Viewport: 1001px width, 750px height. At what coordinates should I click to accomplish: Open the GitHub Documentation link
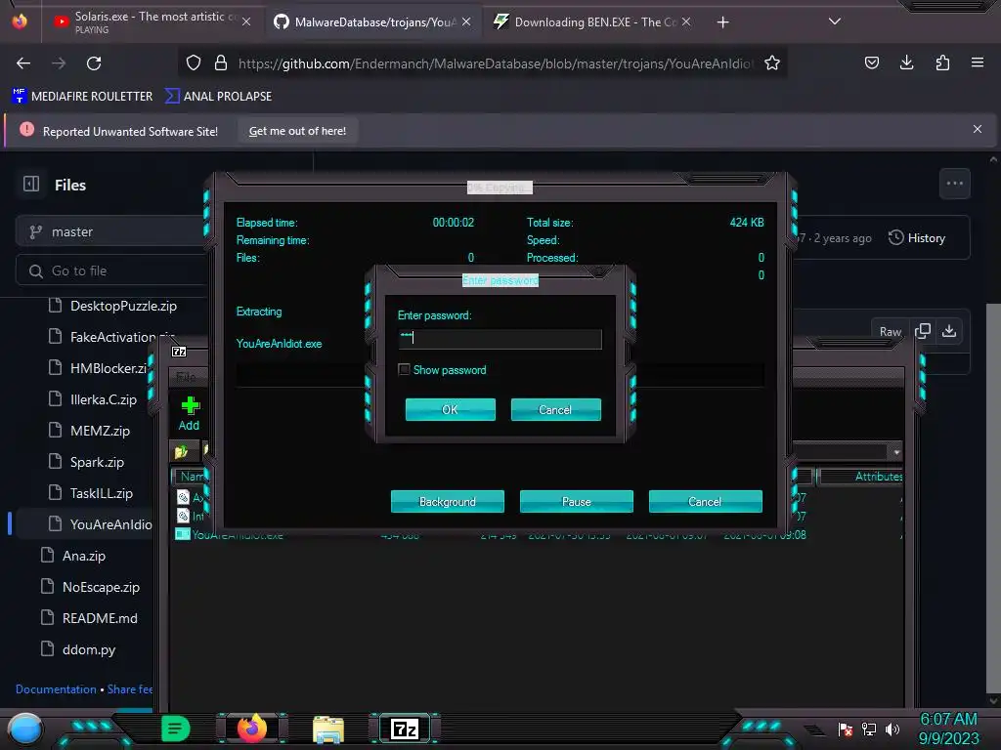pyautogui.click(x=56, y=689)
